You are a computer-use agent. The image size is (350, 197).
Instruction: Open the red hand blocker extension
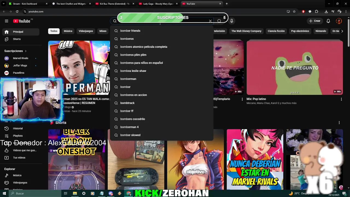303,11
